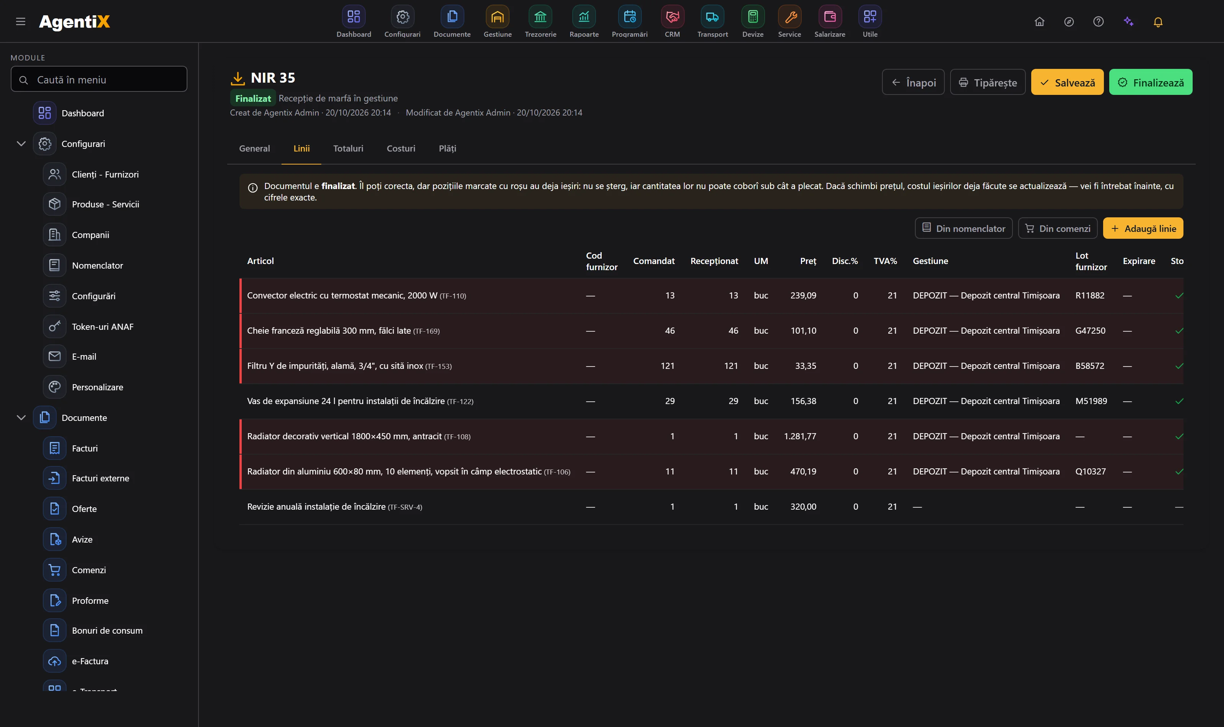Click the Tipărește button
Screen dimensions: 1224x727
[x=988, y=82]
